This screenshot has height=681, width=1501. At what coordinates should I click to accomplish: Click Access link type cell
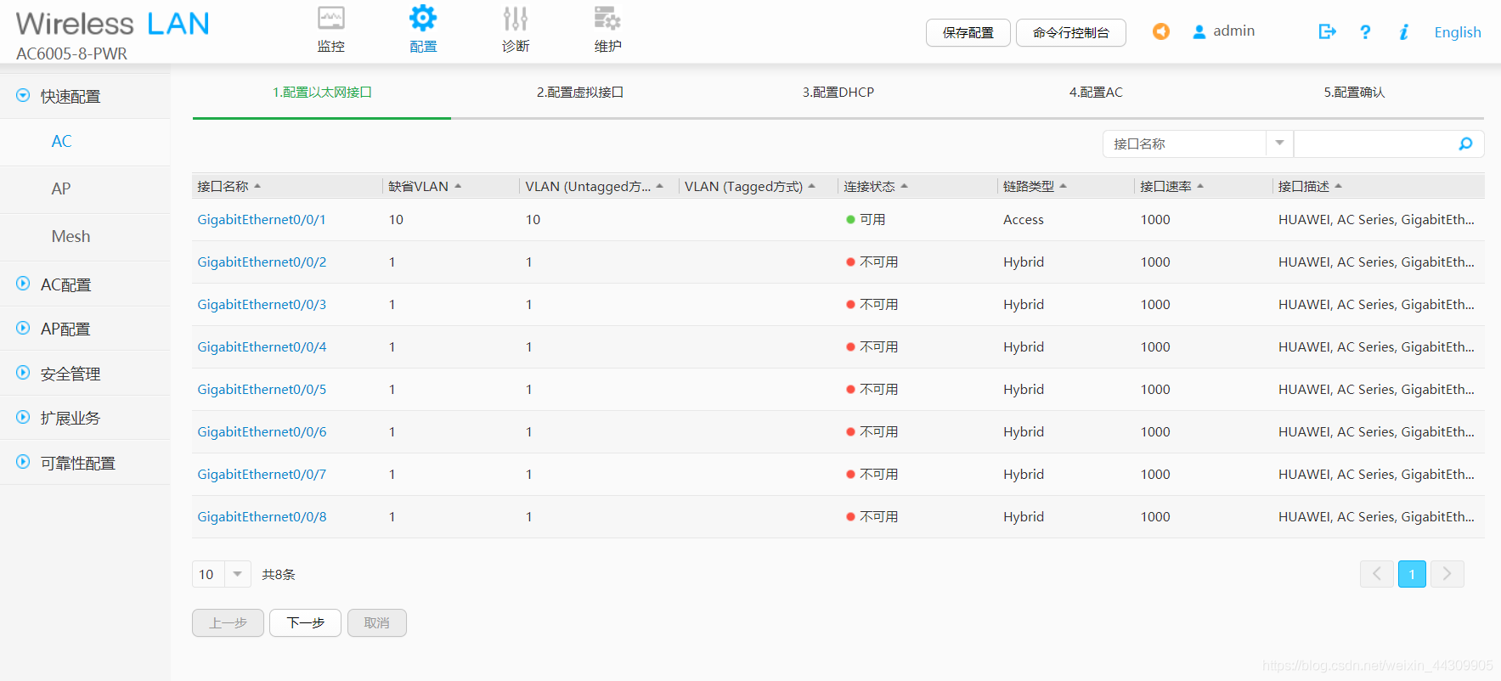(1024, 219)
